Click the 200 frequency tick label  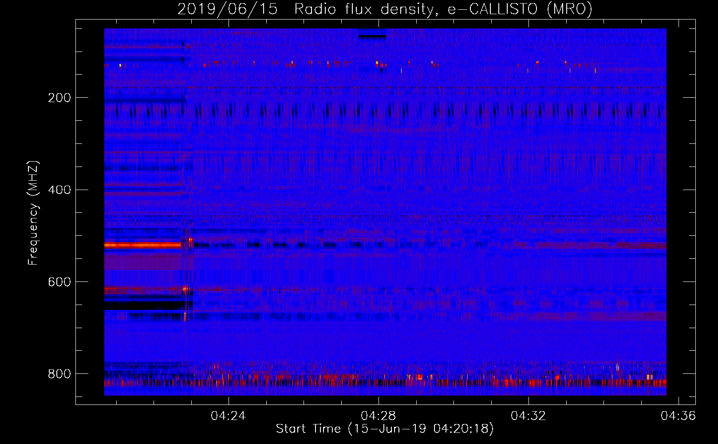point(59,98)
